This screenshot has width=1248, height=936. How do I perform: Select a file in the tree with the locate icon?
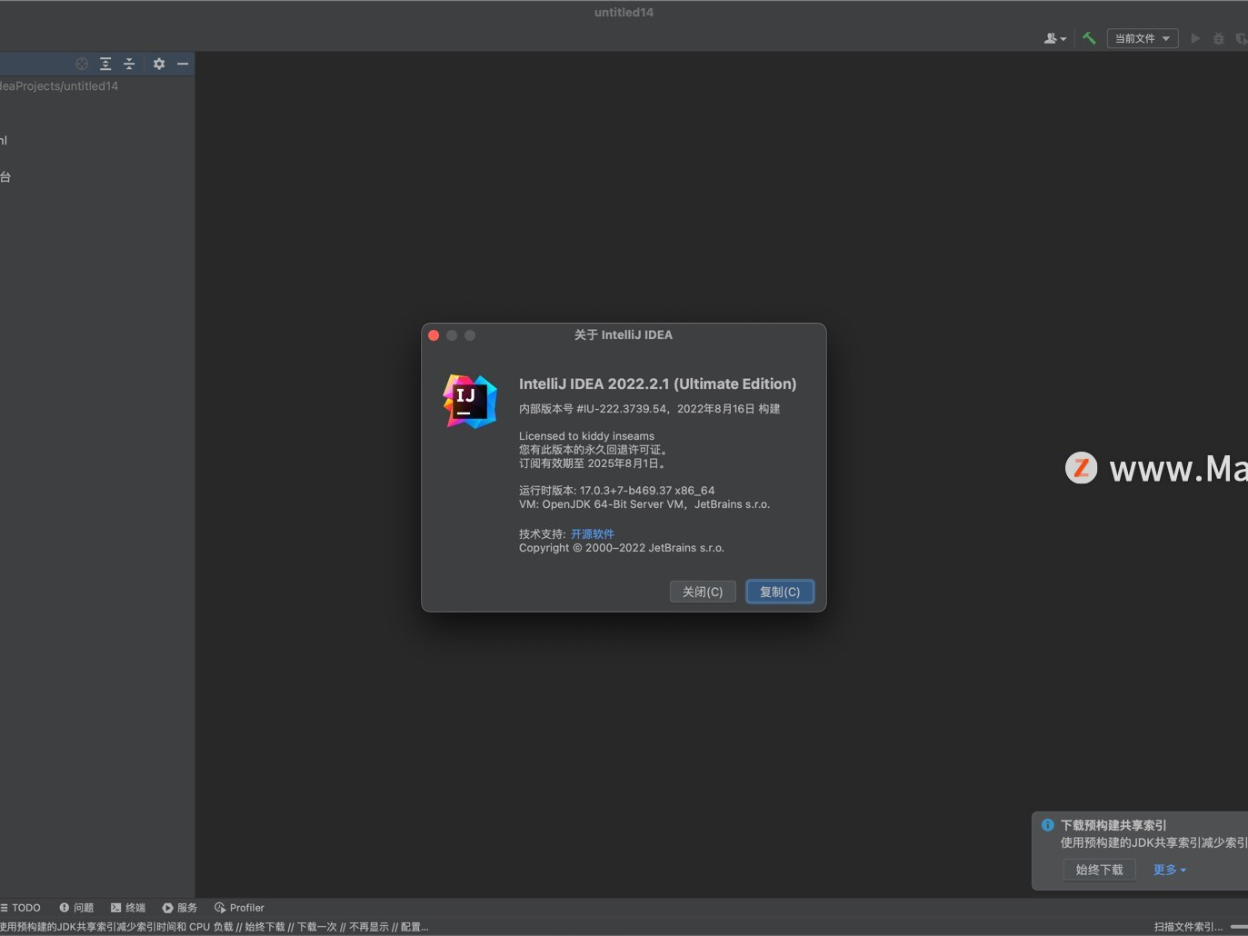(81, 64)
